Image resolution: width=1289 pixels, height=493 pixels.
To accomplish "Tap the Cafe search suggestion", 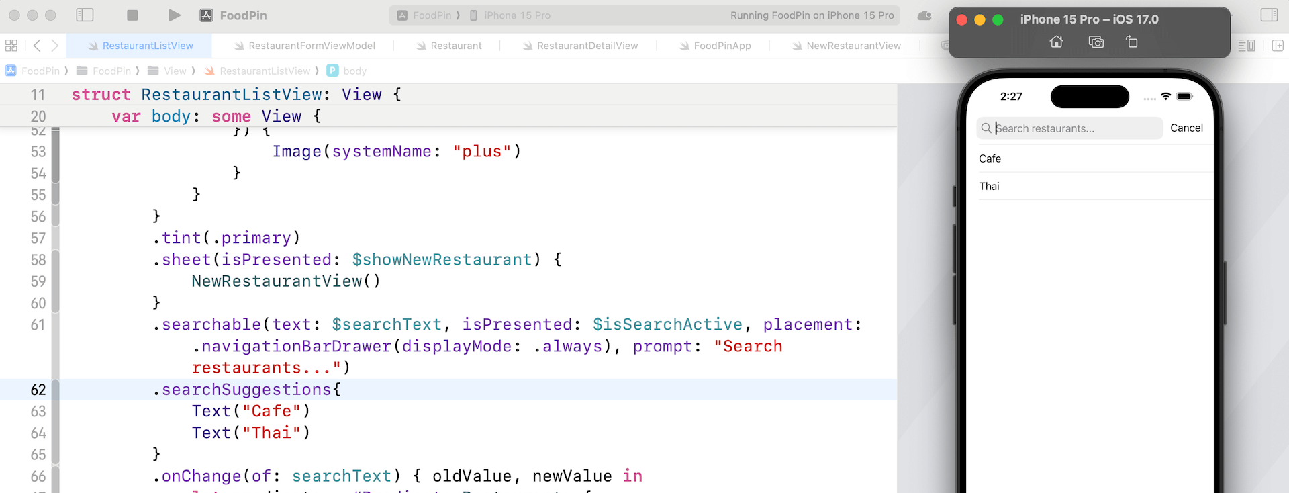I will tap(990, 159).
